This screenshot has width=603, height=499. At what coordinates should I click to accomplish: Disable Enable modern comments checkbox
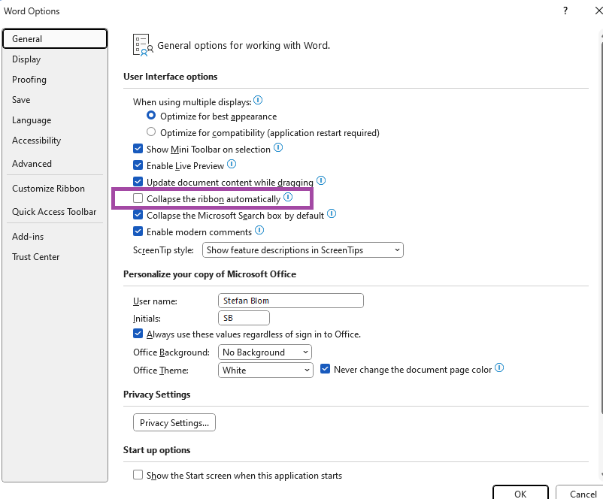click(138, 231)
